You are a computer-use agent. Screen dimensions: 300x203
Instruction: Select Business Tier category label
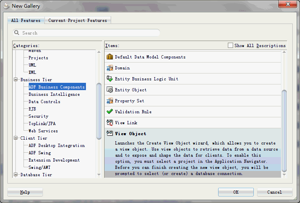click(36, 80)
